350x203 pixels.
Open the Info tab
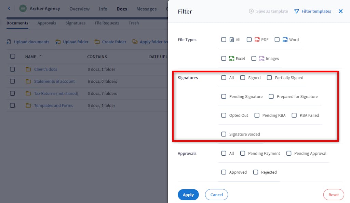click(x=103, y=9)
